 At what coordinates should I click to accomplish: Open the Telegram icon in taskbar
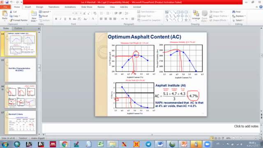tap(148, 144)
